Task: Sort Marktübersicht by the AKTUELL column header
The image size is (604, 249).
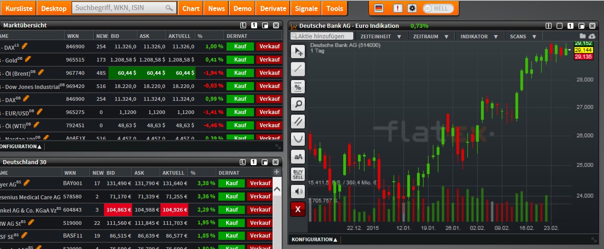Action: 181,36
